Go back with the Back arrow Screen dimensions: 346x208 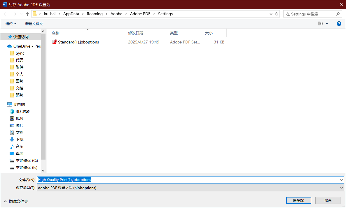tap(6, 14)
